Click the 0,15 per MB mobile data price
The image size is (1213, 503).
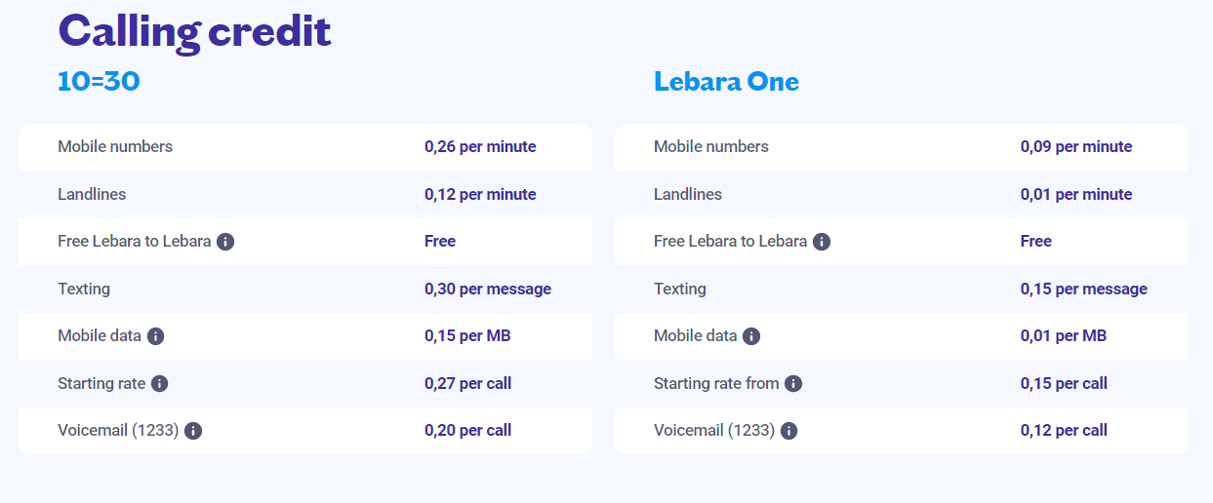(467, 336)
